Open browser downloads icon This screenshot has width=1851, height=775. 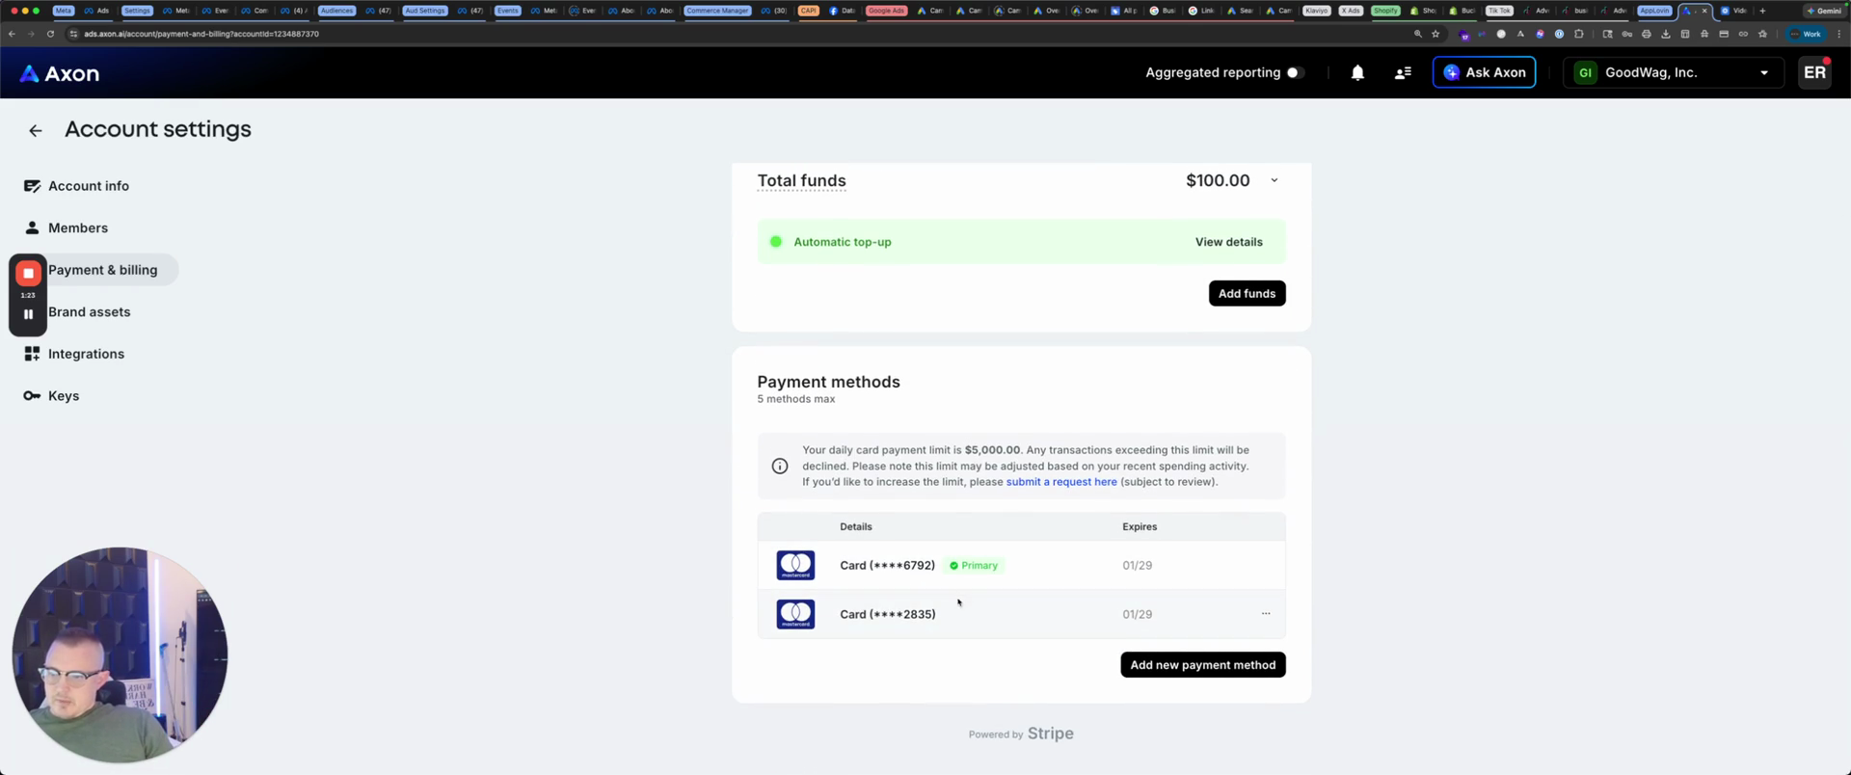point(1665,34)
